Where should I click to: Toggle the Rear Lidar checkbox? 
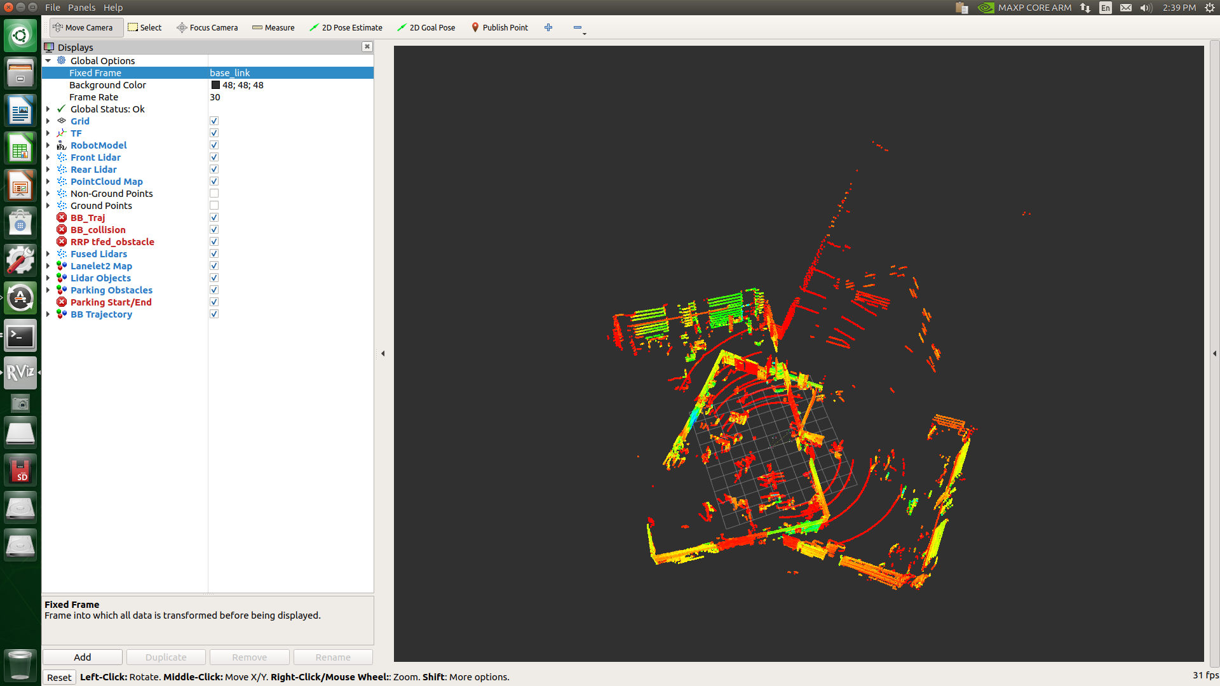point(214,169)
